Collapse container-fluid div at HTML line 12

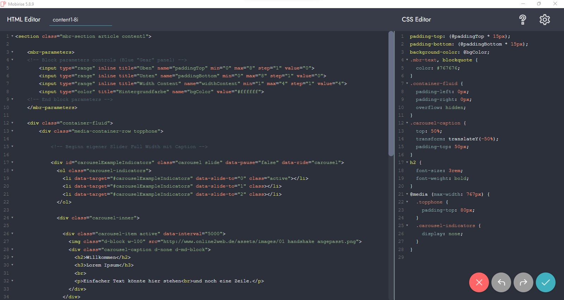[x=12, y=123]
